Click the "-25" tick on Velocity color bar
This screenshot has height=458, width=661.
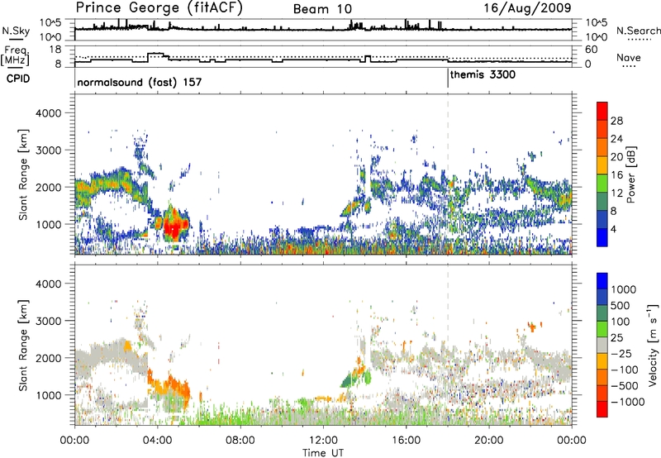point(622,353)
